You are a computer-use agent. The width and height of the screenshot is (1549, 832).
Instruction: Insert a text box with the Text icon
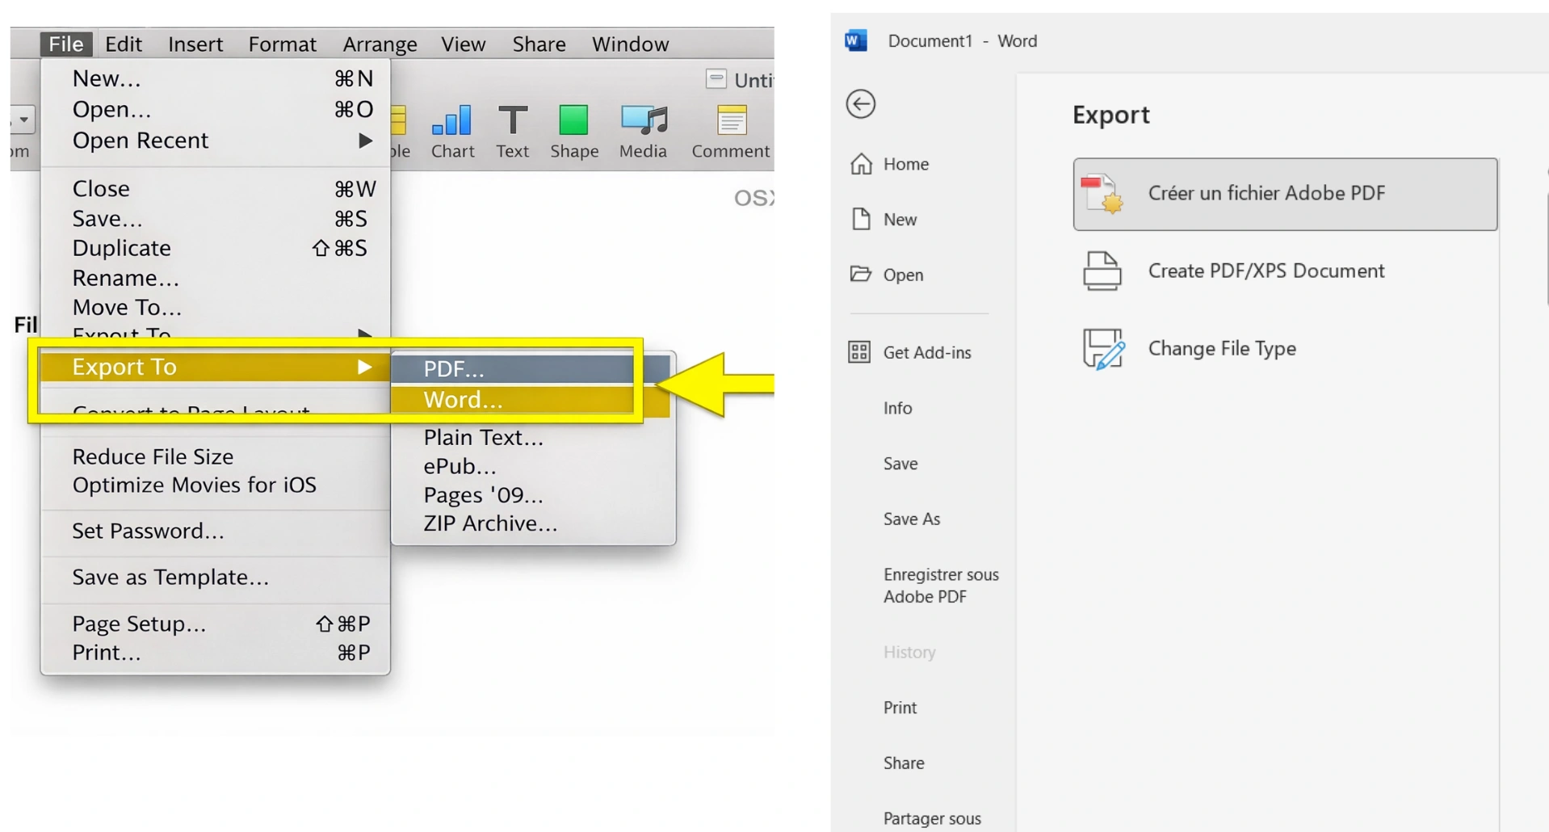[x=512, y=129]
